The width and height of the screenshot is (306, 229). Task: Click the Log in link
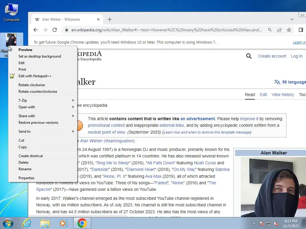pos(297,56)
